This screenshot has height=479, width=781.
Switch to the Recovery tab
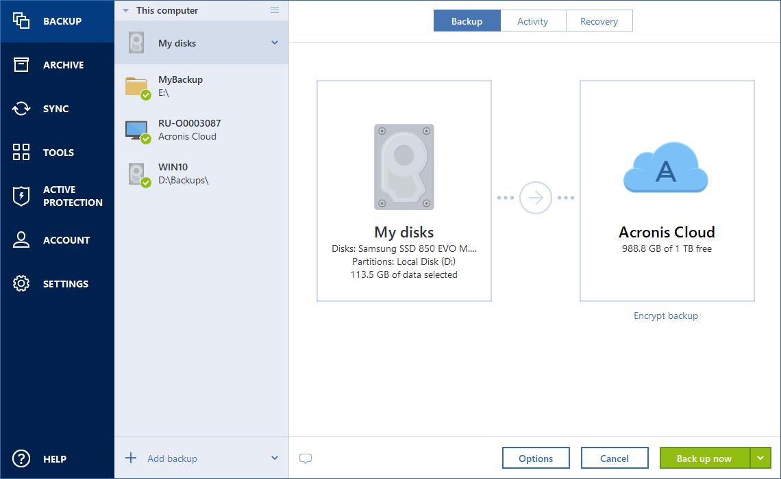click(x=599, y=21)
